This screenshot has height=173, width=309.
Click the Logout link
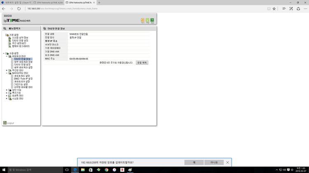tap(10, 123)
